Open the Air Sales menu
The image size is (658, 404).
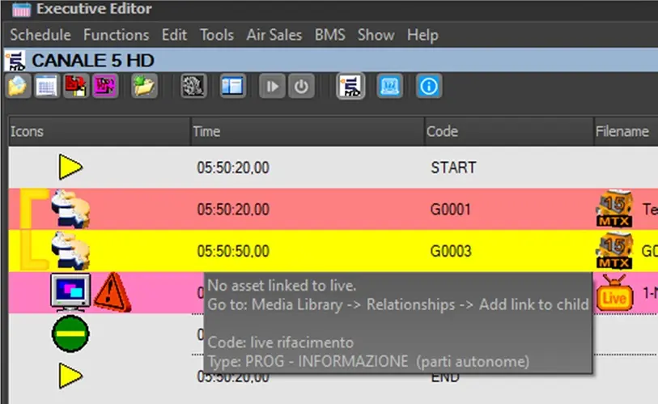(x=274, y=35)
